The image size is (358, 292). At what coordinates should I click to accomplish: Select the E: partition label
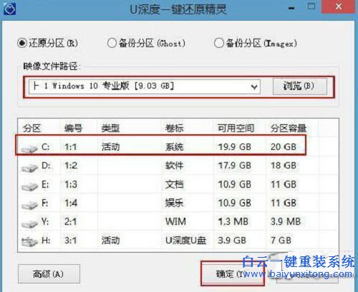(45, 184)
